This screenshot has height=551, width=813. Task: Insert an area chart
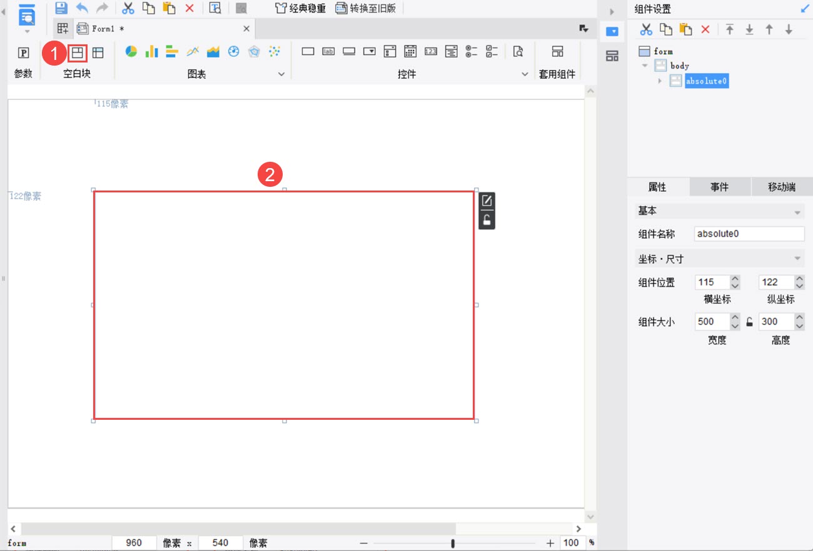point(213,52)
